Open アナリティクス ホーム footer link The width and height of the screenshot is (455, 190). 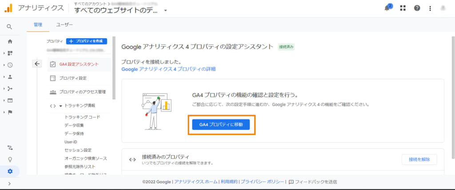coord(196,182)
